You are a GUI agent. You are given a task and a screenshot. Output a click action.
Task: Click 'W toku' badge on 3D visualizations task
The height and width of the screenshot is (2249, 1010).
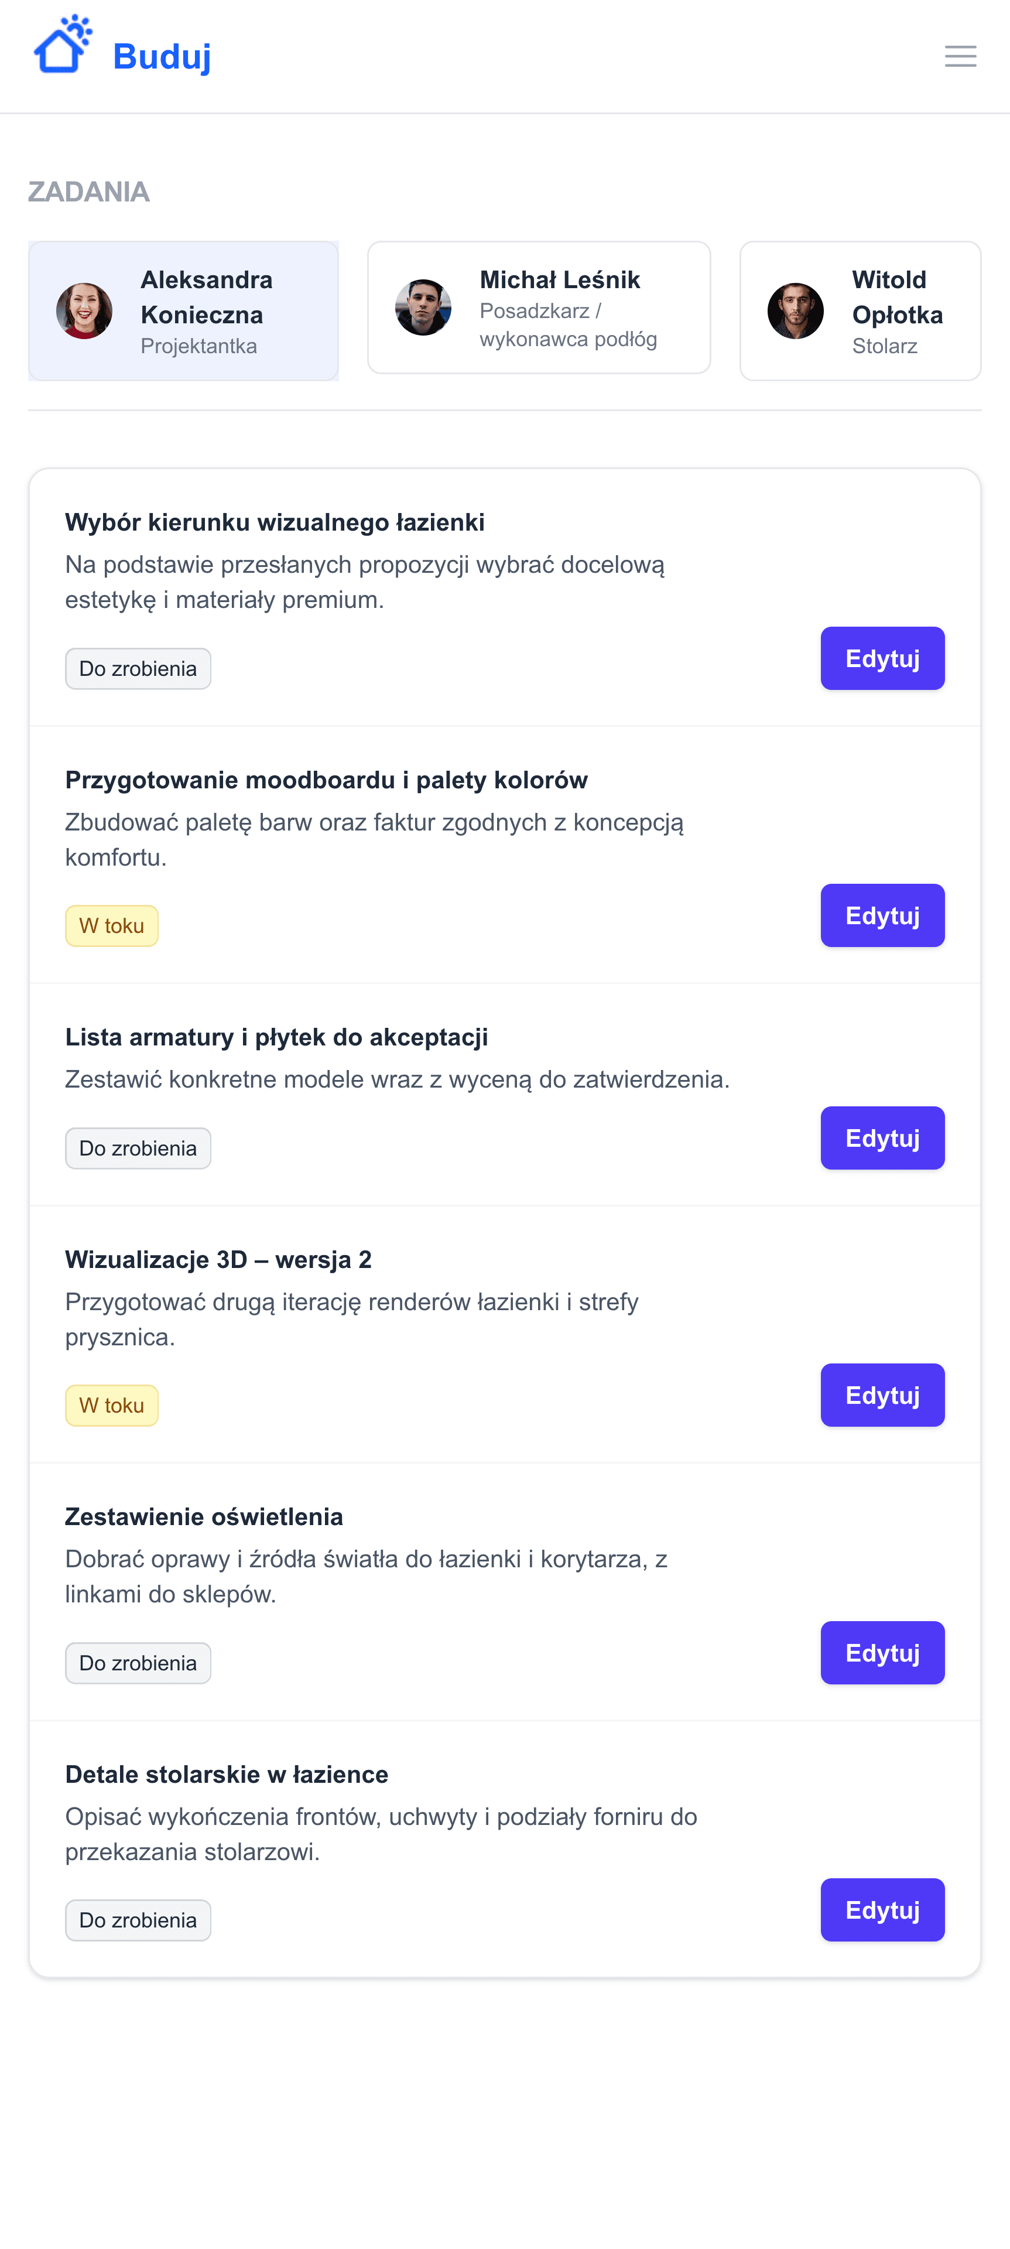112,1406
